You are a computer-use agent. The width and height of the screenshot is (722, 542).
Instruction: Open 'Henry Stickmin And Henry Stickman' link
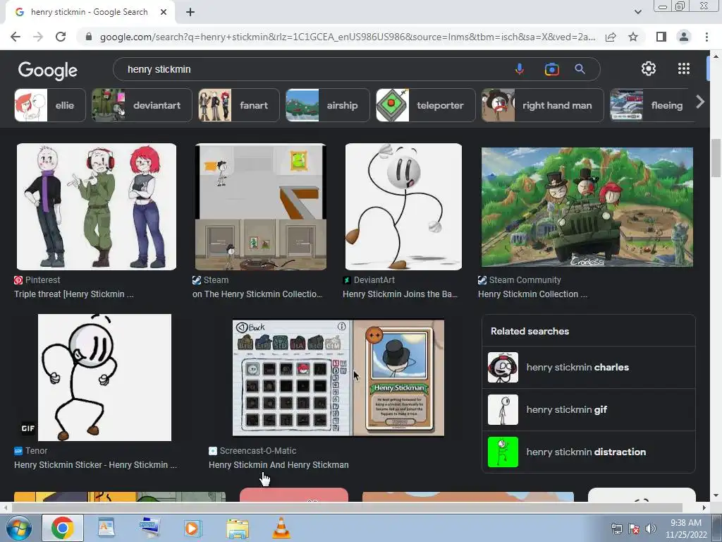pyautogui.click(x=279, y=465)
